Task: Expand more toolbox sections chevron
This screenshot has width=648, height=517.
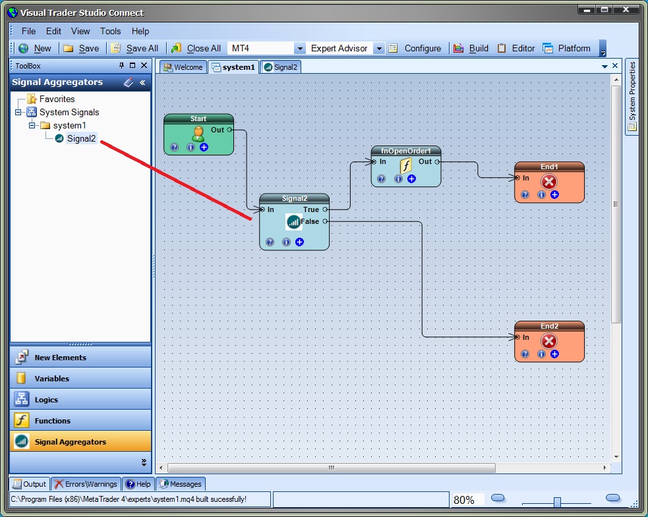Action: (x=144, y=462)
